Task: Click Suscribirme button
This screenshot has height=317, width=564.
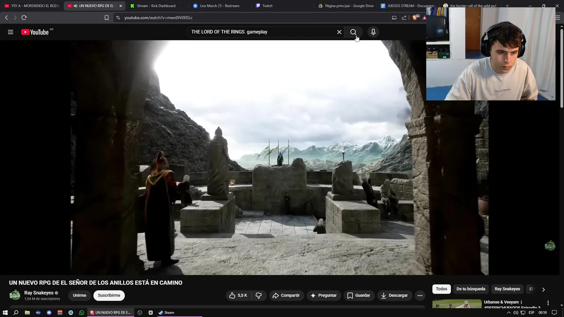Action: [x=109, y=295]
